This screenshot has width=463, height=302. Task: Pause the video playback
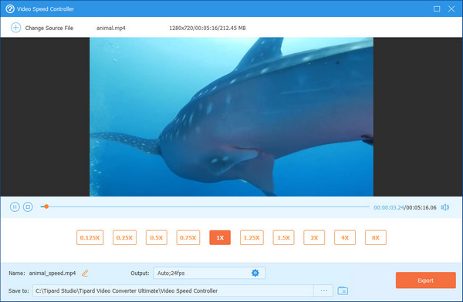[x=15, y=207]
